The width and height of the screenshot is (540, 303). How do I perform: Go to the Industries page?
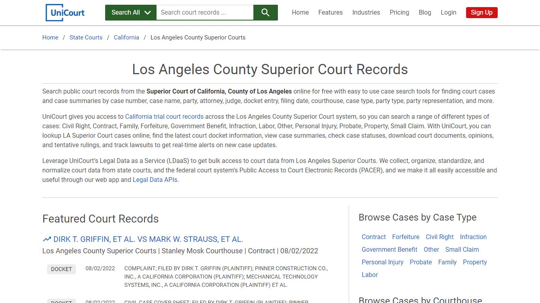366,13
